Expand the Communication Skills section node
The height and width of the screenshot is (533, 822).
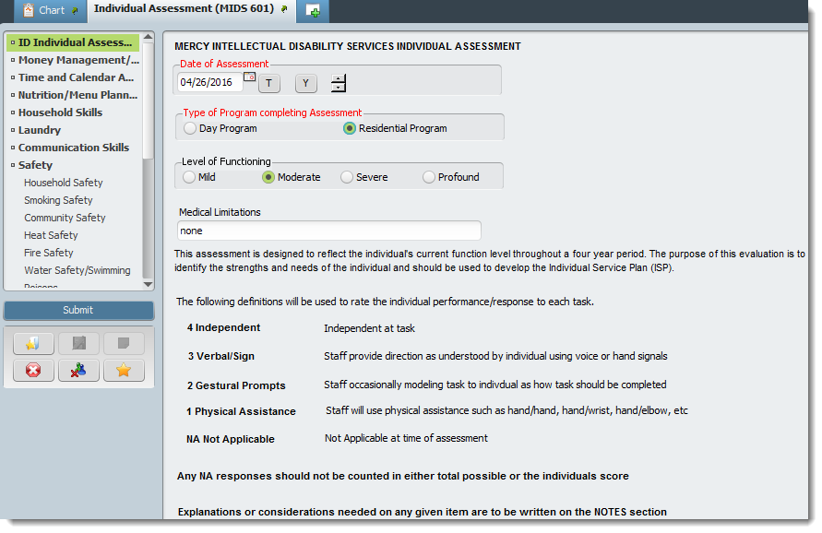point(13,148)
